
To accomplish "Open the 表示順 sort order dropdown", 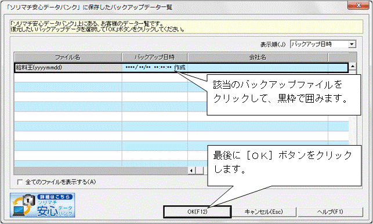I will tap(323, 44).
